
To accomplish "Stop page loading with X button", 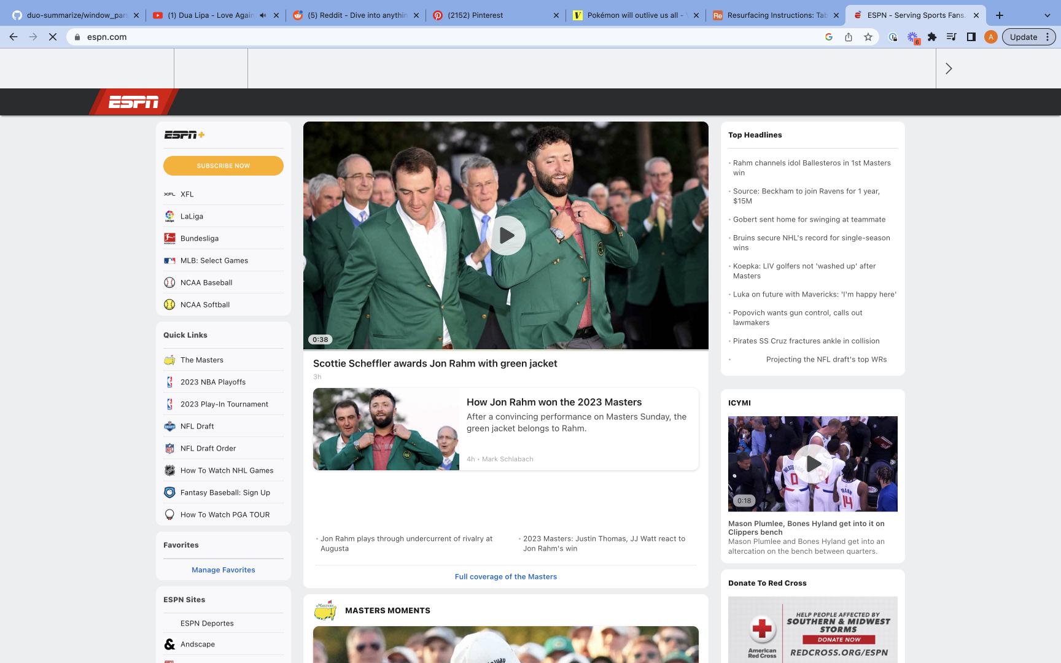I will (53, 37).
